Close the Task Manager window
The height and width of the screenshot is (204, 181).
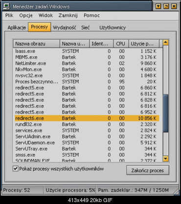click(174, 6)
